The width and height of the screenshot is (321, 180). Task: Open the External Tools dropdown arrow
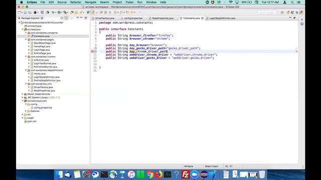pyautogui.click(x=68, y=12)
